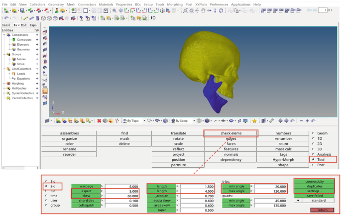Click the check elems panel button
This screenshot has height=215, width=341.
click(x=231, y=133)
